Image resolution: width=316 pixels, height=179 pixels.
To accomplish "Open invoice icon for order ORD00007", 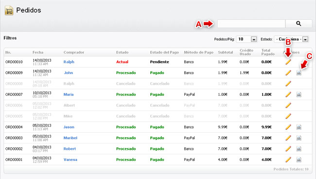I will tap(299, 94).
